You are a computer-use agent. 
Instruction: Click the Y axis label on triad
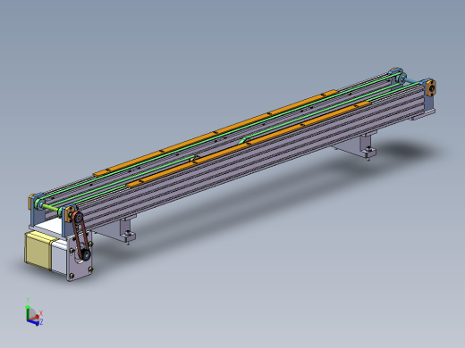pos(28,300)
